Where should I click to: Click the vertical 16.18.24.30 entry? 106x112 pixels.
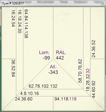20,21
